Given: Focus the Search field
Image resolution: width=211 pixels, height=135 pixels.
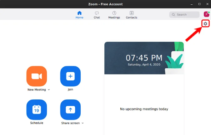Looking at the screenshot, I should pos(184,14).
